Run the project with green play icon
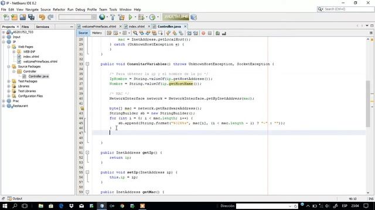 tap(130, 17)
